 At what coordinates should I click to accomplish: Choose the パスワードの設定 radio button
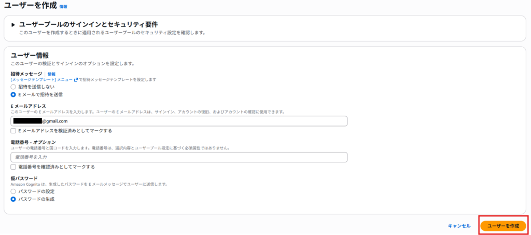(x=13, y=191)
